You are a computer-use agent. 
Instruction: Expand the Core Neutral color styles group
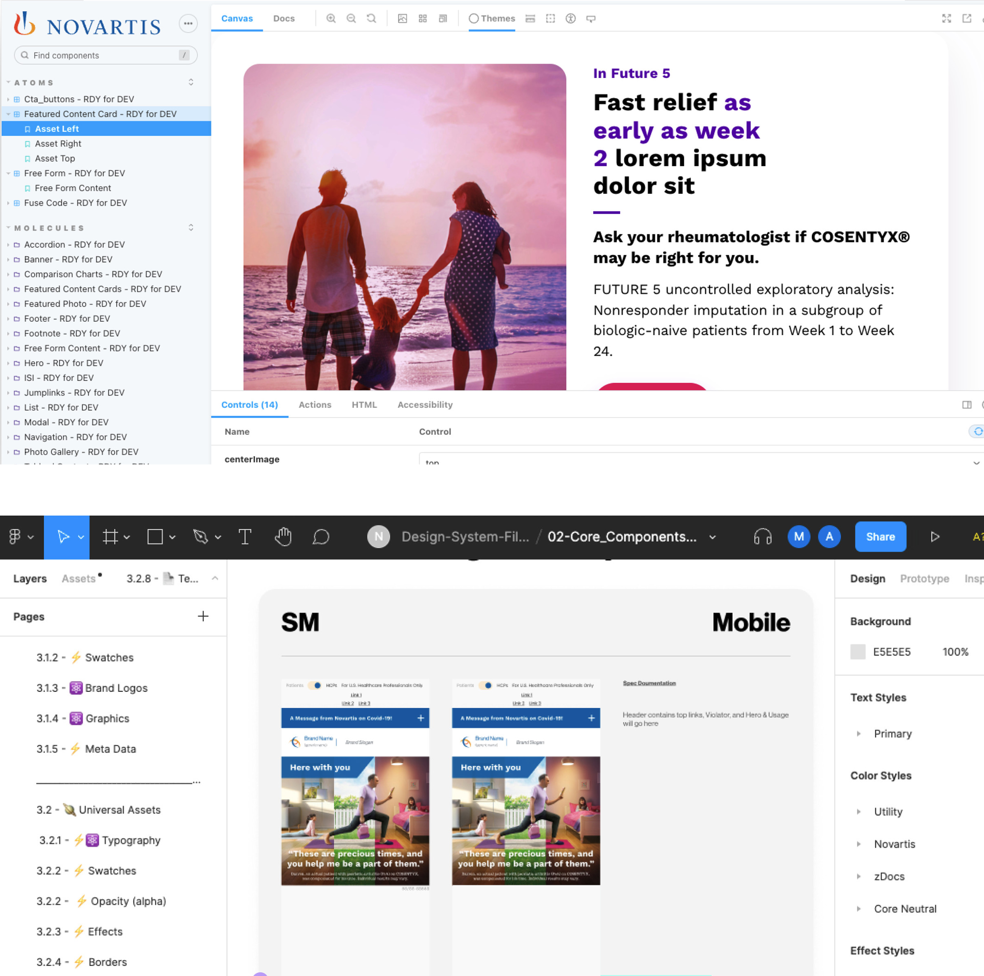tap(859, 909)
